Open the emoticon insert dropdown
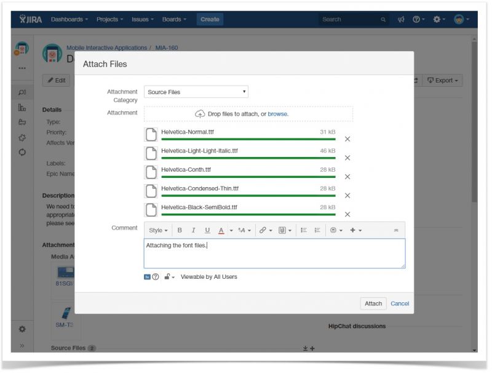Viewport: 492px width, 373px height. click(x=336, y=230)
